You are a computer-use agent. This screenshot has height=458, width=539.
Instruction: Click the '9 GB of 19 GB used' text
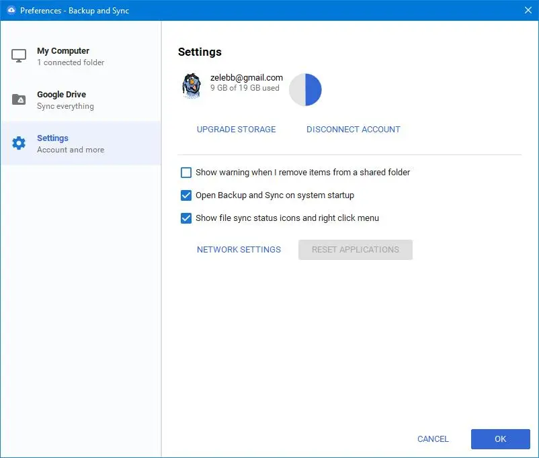245,88
